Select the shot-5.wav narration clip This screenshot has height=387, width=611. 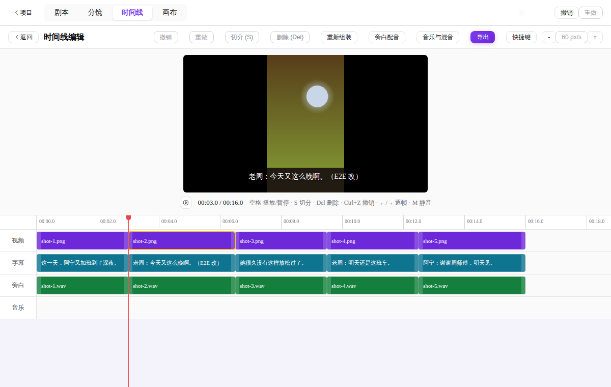point(472,286)
